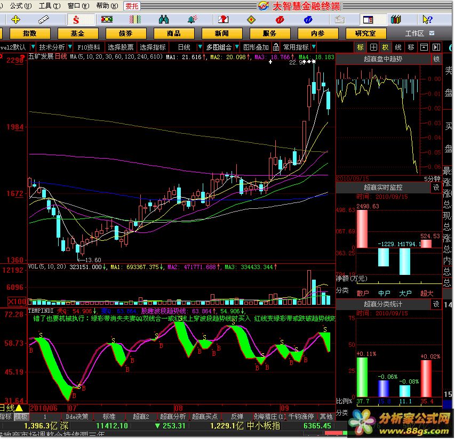
Task: Open the 工具 menu
Action: [49, 5]
